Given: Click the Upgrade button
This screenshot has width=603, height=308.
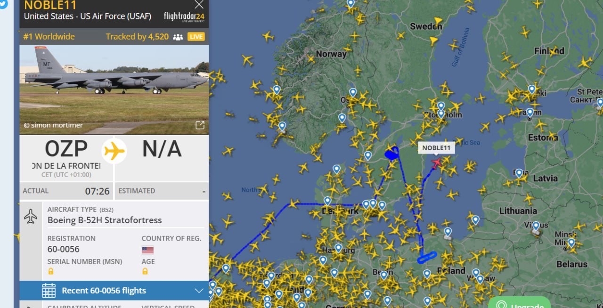Looking at the screenshot, I should pos(519,303).
